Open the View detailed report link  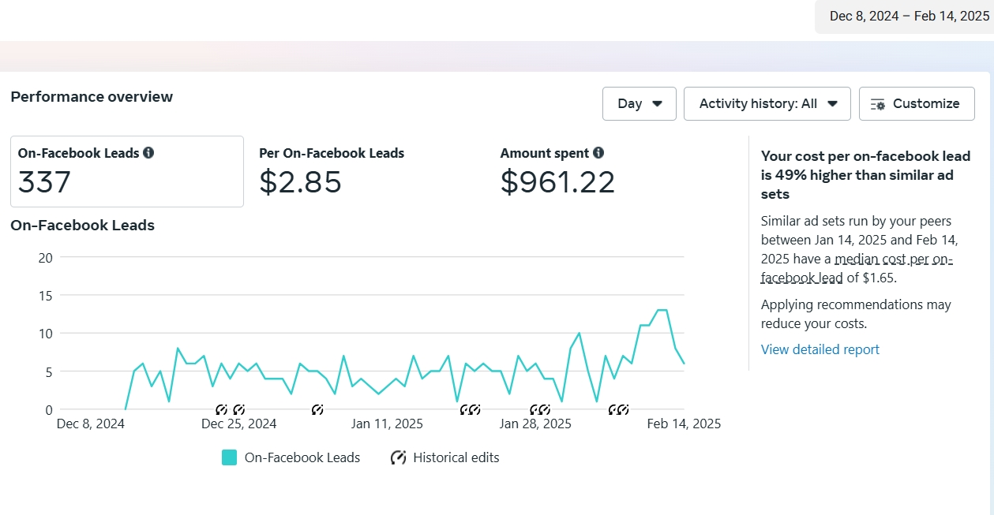tap(820, 349)
